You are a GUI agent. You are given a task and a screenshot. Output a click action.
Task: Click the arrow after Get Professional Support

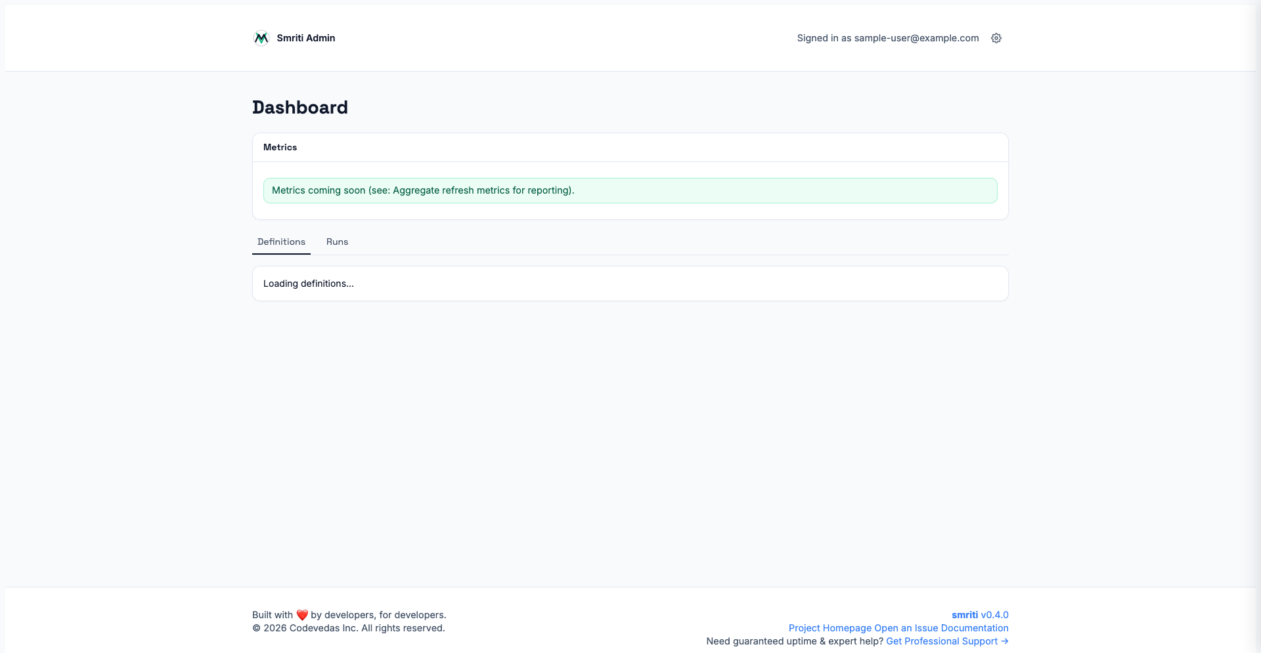pos(1004,641)
